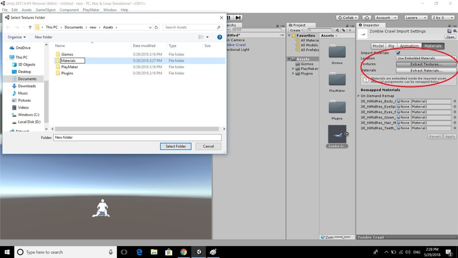Screen dimensions: 458x258
Task: Click the Refresh icon in address bar
Action: (156, 27)
